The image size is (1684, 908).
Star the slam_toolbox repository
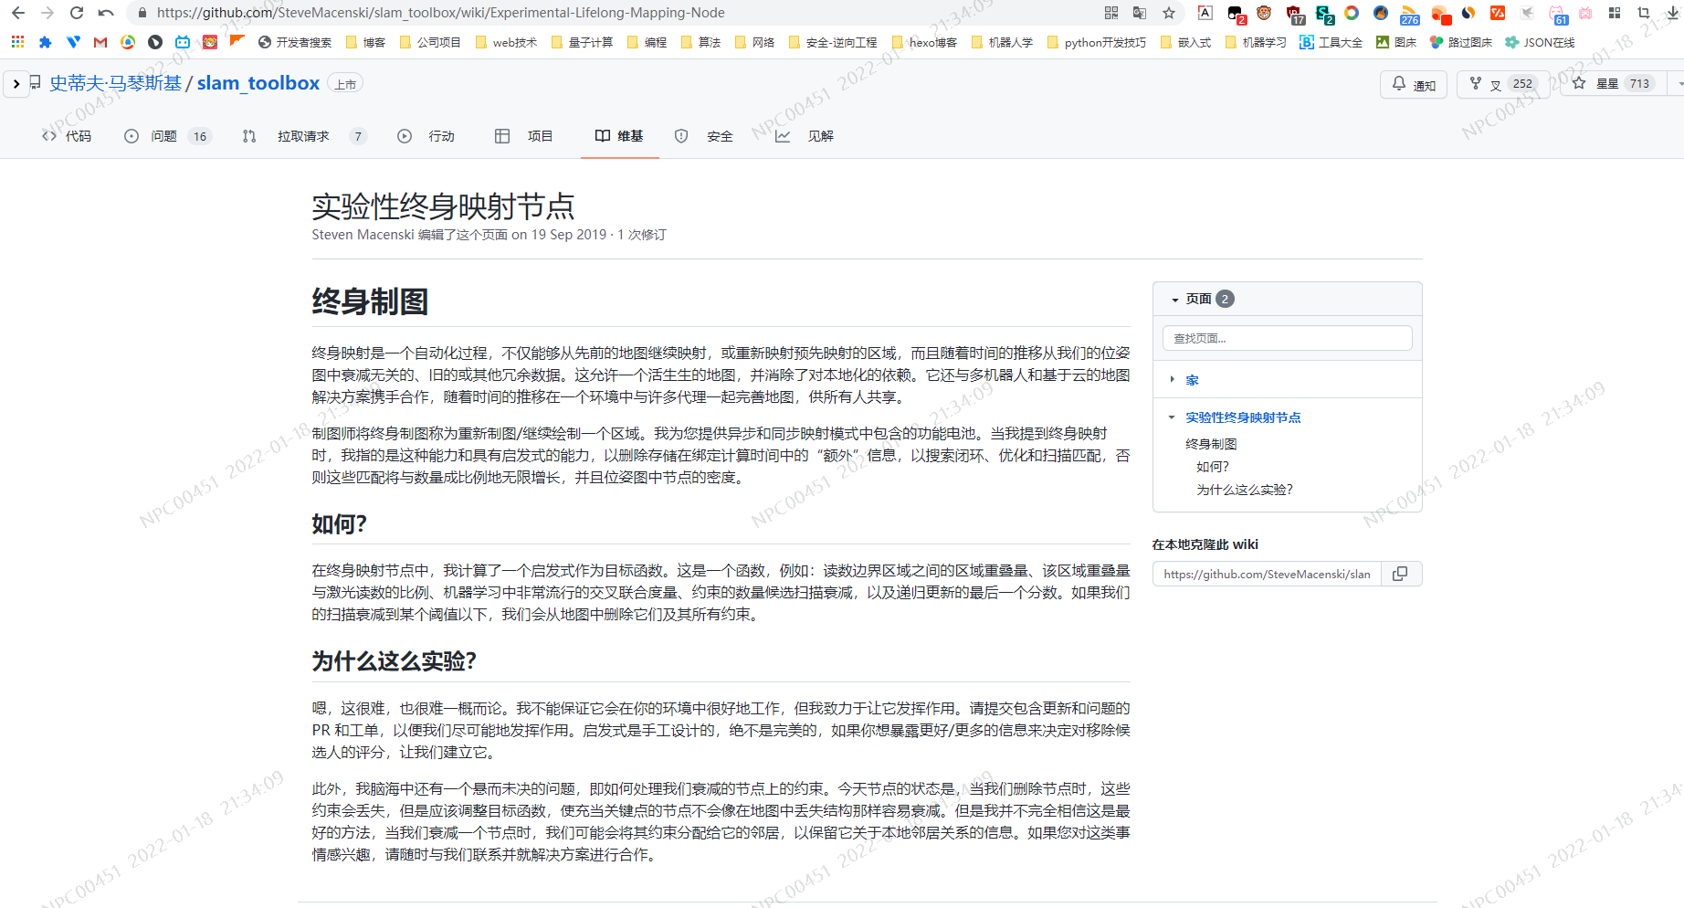[1610, 83]
